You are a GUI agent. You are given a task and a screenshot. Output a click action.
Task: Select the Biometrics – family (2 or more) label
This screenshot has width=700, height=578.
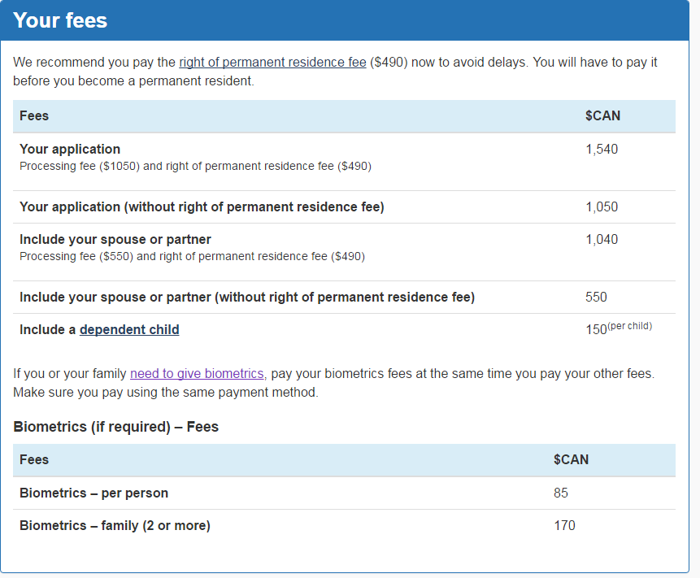pyautogui.click(x=115, y=526)
